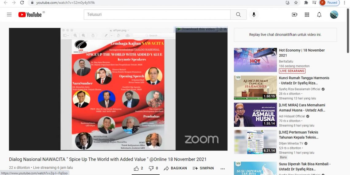350x175 pixels.
Task: Go to YouTube home via logo
Action: (x=30, y=15)
